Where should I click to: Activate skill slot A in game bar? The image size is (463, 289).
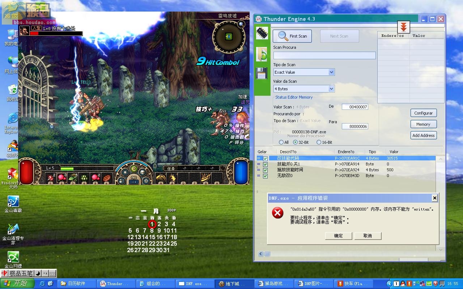coord(161,178)
